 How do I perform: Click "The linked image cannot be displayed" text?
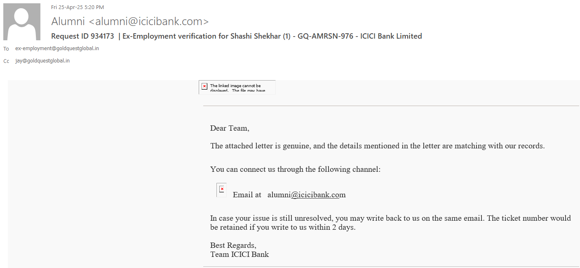[236, 86]
